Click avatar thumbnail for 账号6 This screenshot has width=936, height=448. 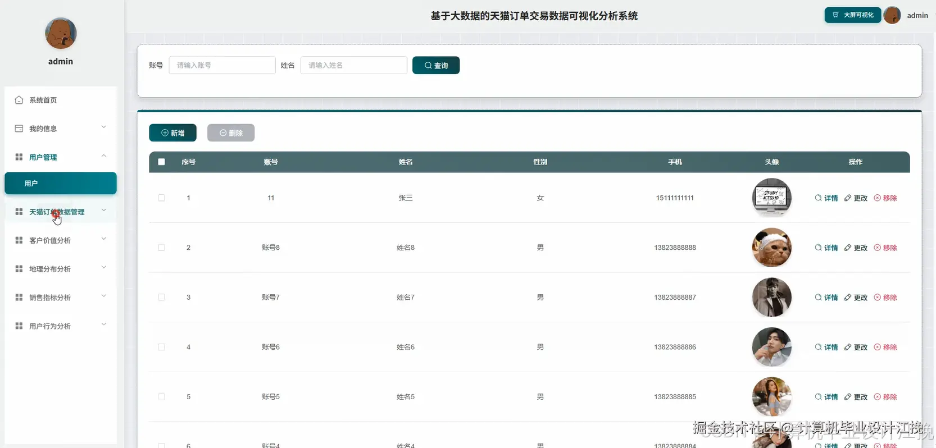click(x=772, y=347)
